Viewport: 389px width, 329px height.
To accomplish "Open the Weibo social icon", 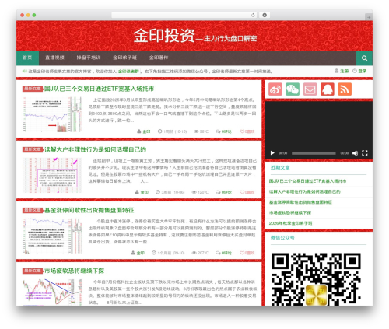I will click(275, 89).
